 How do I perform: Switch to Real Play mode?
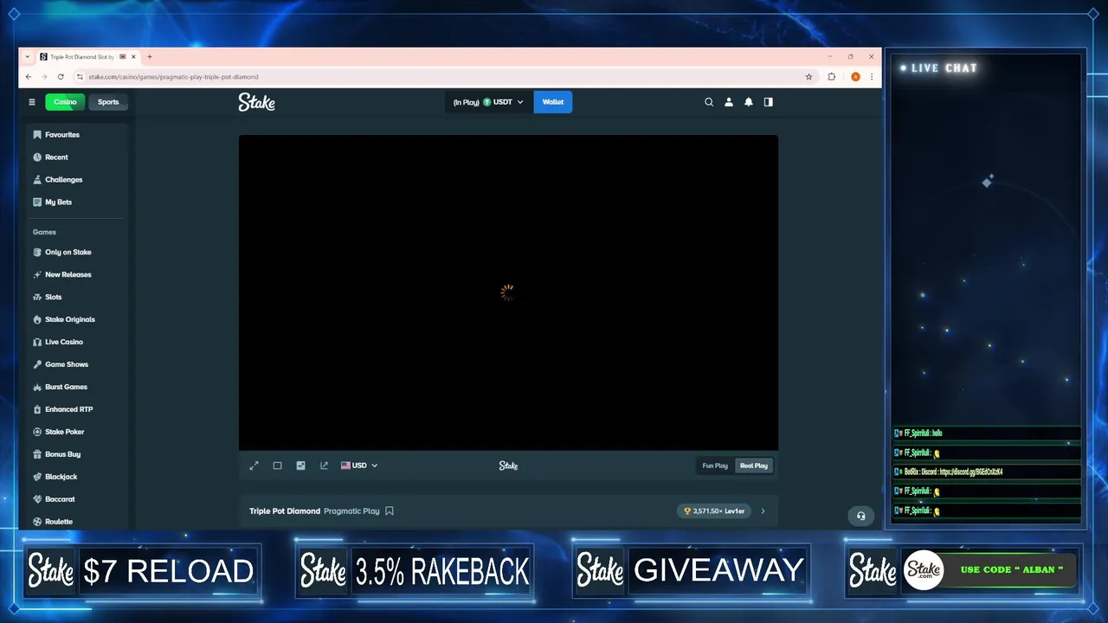[x=754, y=466]
